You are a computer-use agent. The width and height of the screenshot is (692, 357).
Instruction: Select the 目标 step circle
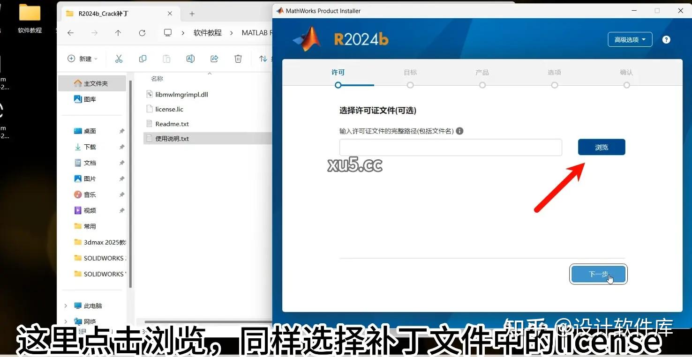410,85
